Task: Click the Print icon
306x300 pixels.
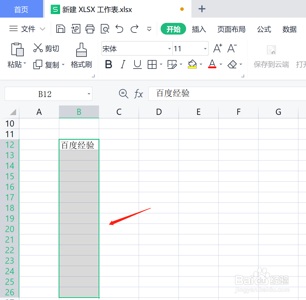Action: click(90, 29)
